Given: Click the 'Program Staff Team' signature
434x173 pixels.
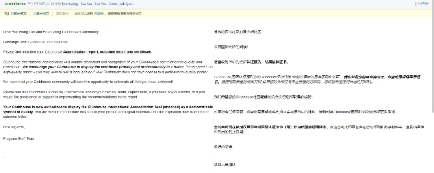Looking at the screenshot, I should (19, 139).
